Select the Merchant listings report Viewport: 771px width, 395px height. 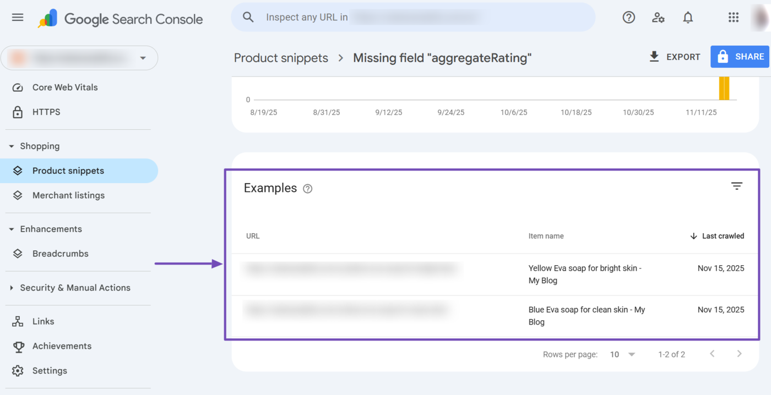pos(68,195)
